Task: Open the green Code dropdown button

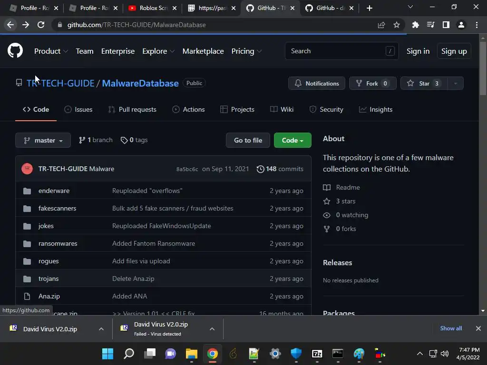Action: (292, 140)
